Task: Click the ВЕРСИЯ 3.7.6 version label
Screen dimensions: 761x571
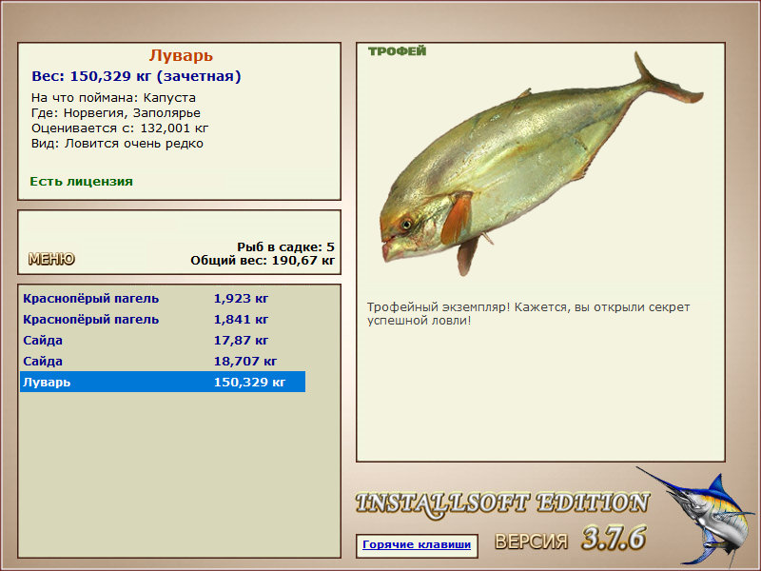Action: pos(570,539)
